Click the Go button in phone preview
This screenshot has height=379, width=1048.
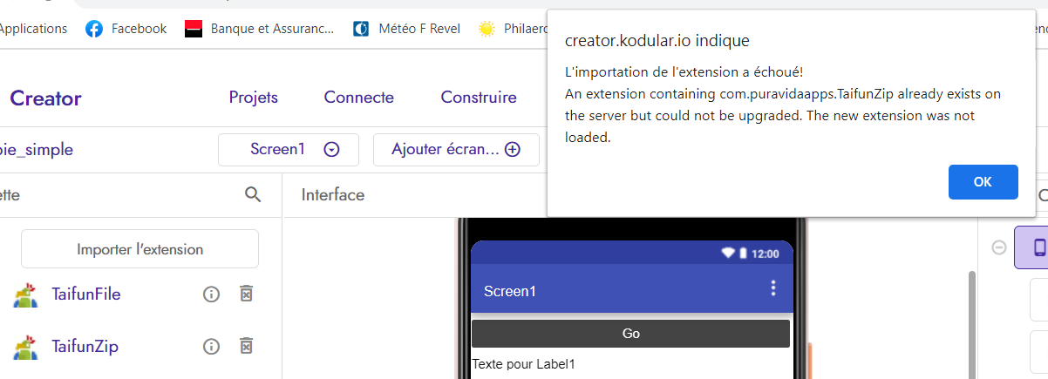(x=630, y=334)
